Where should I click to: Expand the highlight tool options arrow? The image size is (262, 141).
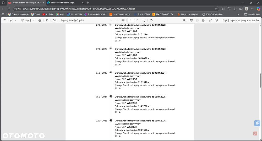coord(15,20)
